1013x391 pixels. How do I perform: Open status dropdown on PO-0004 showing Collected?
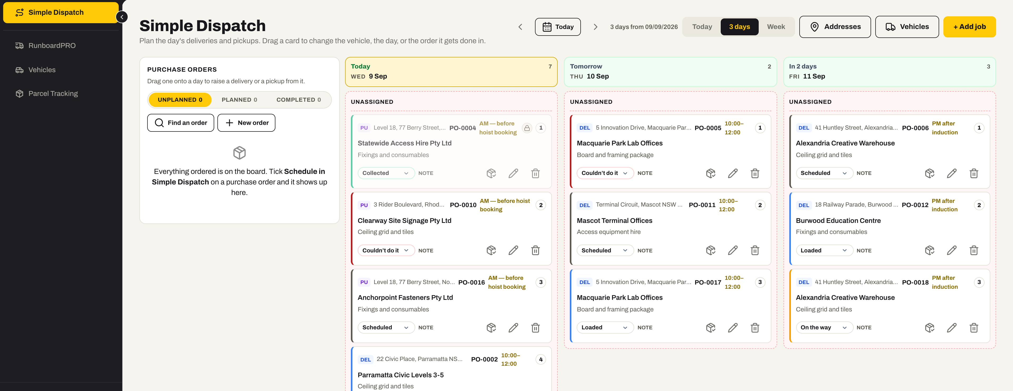(386, 173)
